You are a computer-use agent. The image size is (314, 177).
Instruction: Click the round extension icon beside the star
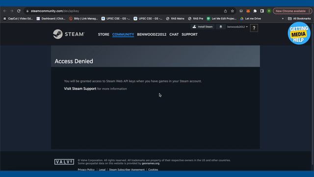(x=241, y=11)
